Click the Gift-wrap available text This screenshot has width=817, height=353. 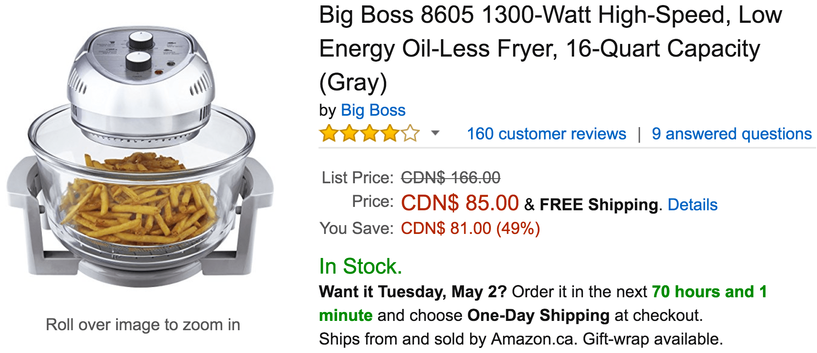click(653, 339)
